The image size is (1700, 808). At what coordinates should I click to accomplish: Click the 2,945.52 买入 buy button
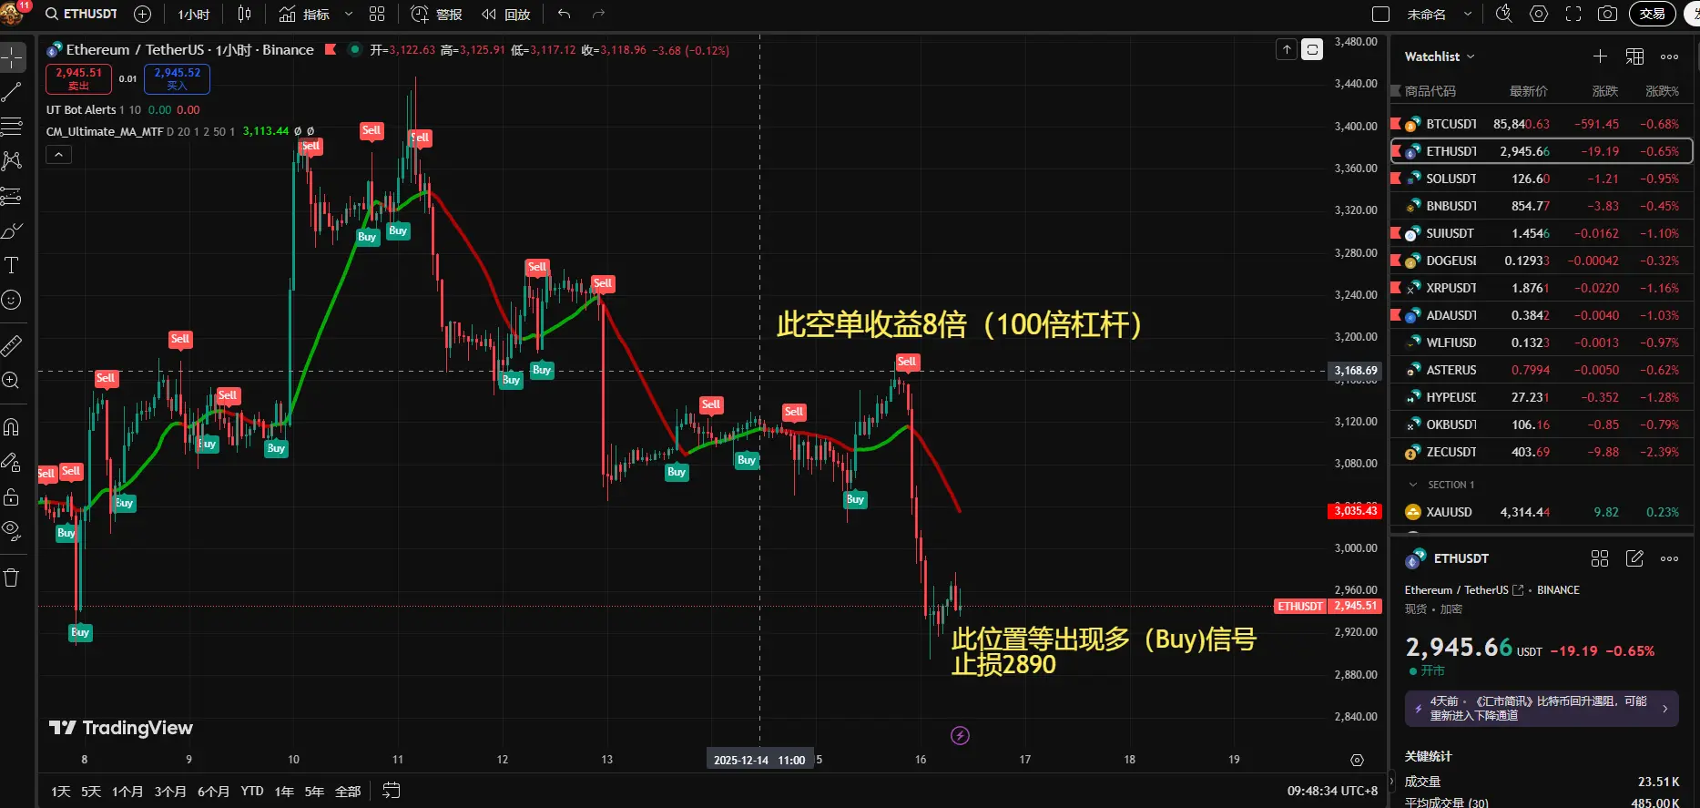(x=177, y=78)
